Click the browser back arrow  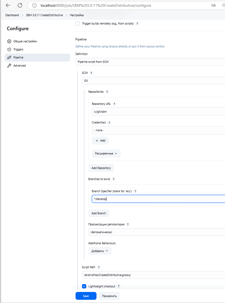coord(8,5)
